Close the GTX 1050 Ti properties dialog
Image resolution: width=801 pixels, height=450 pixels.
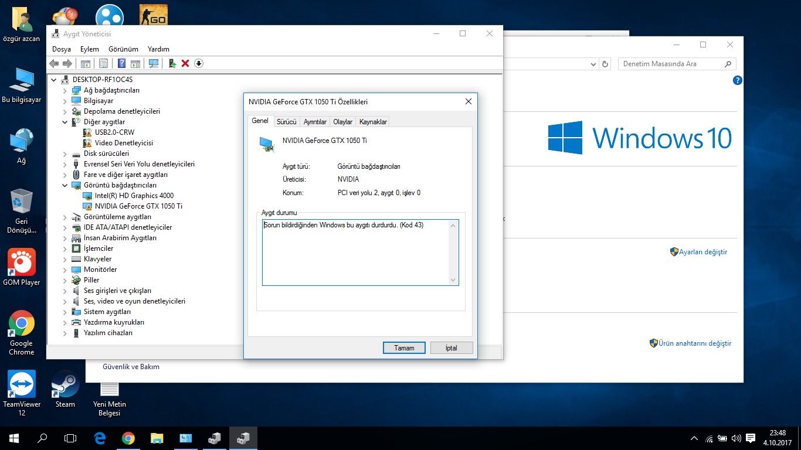point(469,101)
